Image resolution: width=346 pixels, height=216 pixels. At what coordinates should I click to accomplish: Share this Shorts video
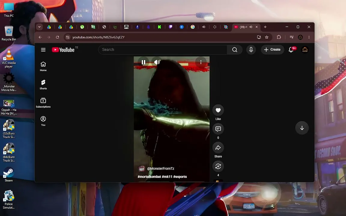[x=218, y=148]
